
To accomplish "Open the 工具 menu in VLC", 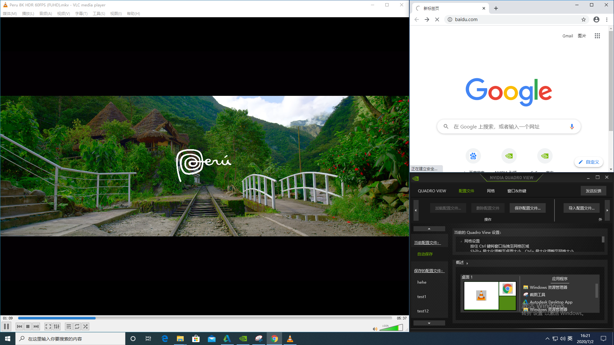I will (98, 13).
